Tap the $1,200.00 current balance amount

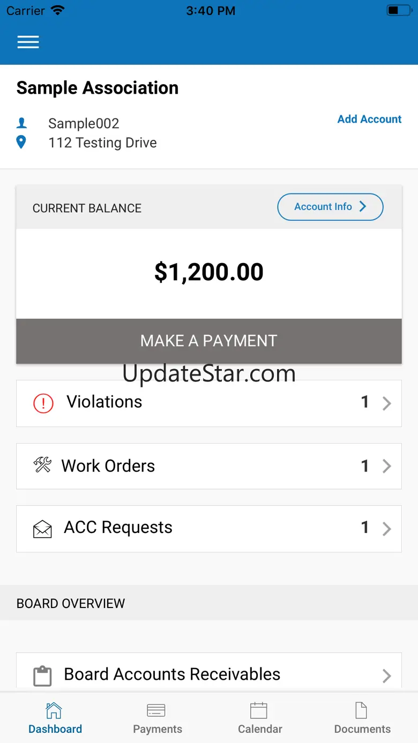coord(209,272)
